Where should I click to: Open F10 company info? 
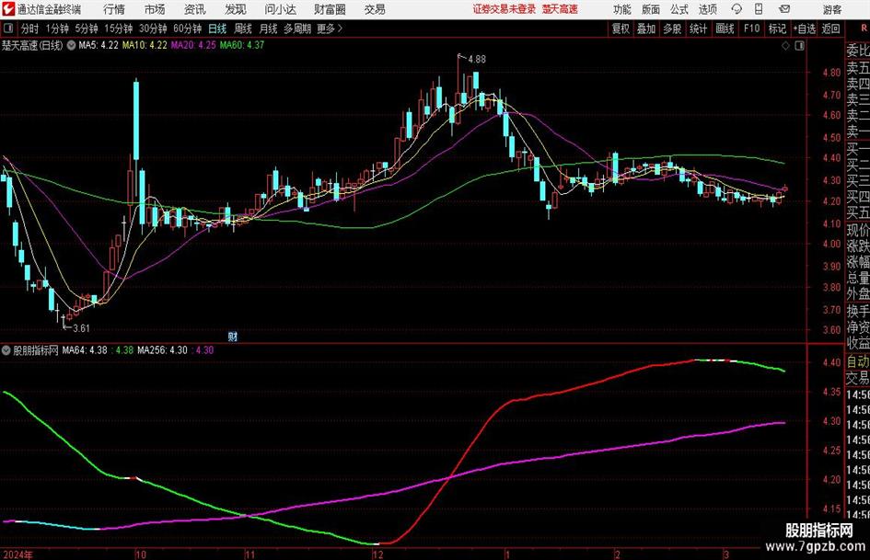(752, 29)
